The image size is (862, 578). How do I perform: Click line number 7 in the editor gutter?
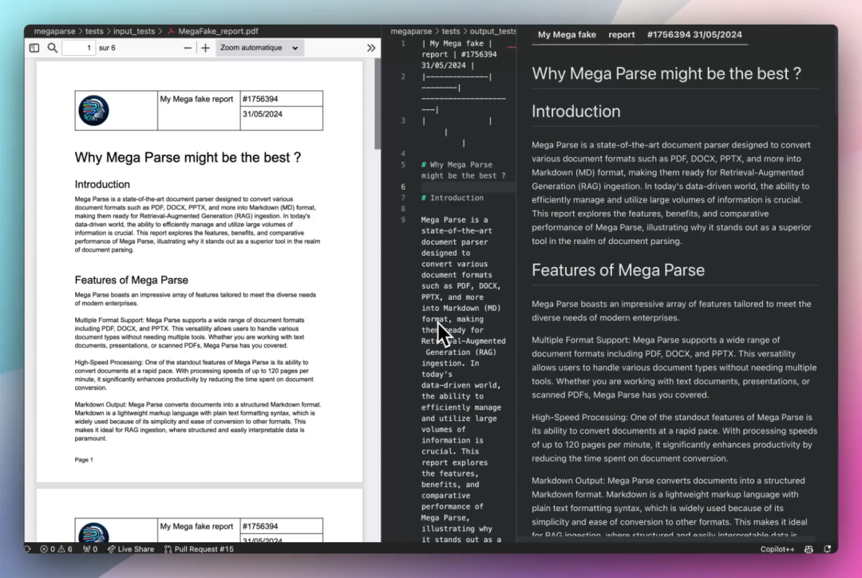point(403,198)
